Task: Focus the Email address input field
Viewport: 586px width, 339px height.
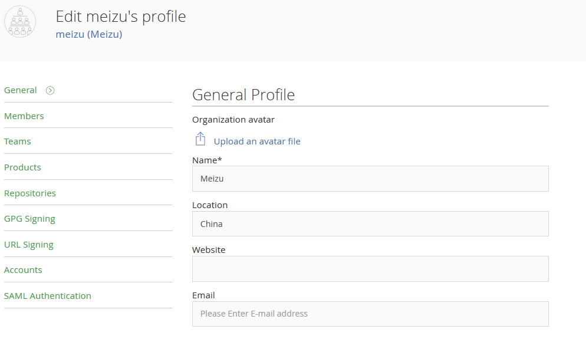Action: pyautogui.click(x=370, y=314)
